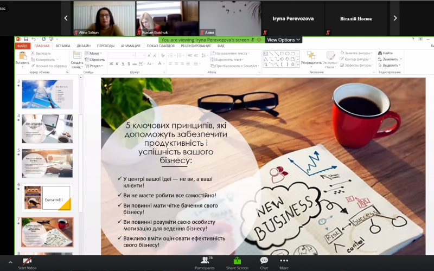The width and height of the screenshot is (434, 271).
Task: Click Заменить (Replace) button
Action: 390,59
